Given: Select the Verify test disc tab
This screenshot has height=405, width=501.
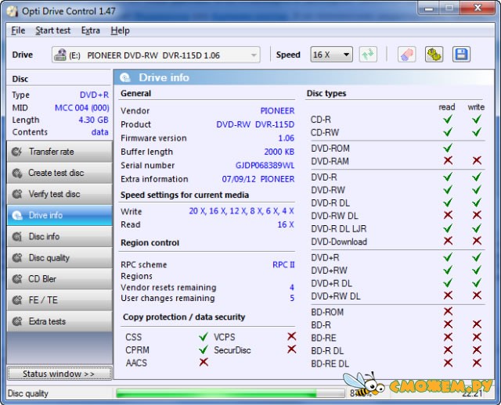Looking at the screenshot, I should (x=59, y=194).
